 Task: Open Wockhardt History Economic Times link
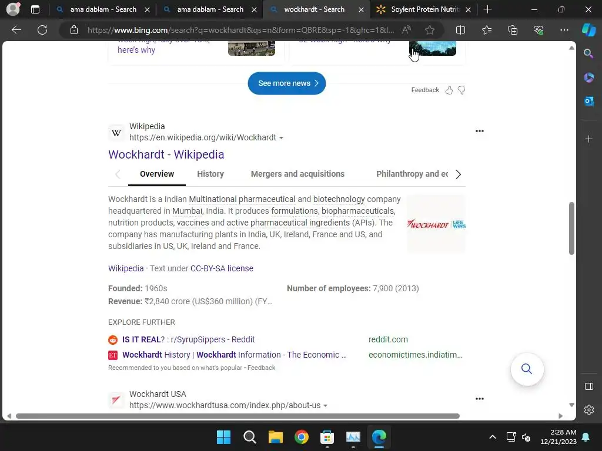[x=234, y=355]
